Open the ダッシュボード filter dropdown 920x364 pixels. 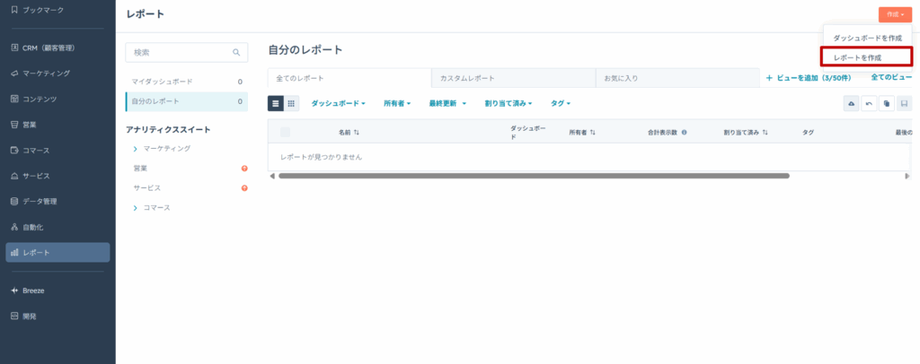click(338, 104)
